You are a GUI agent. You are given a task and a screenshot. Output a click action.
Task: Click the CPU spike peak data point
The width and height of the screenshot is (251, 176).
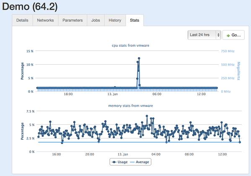coord(139,58)
